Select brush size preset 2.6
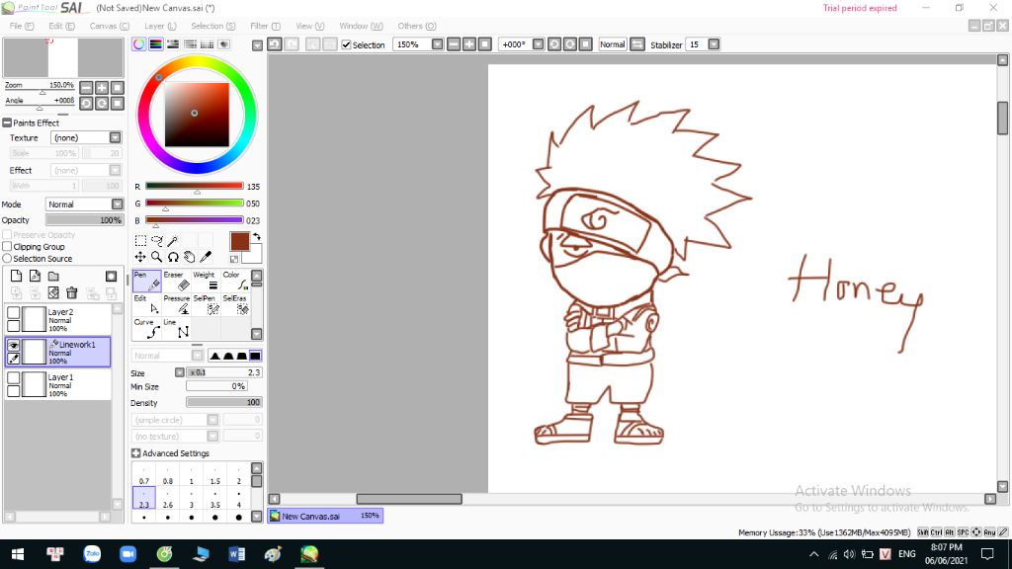This screenshot has width=1012, height=569. click(x=168, y=499)
